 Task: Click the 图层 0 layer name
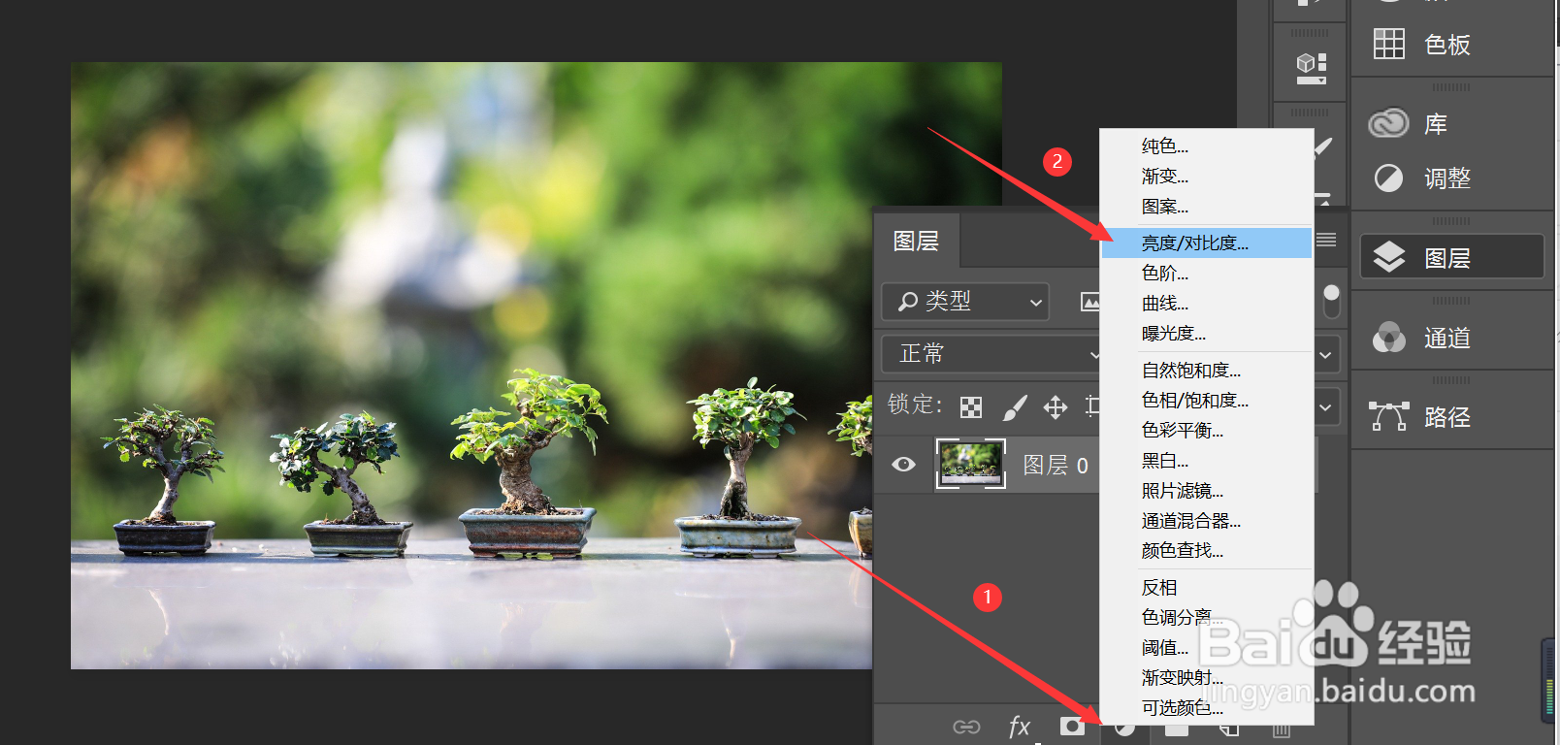click(x=1056, y=466)
